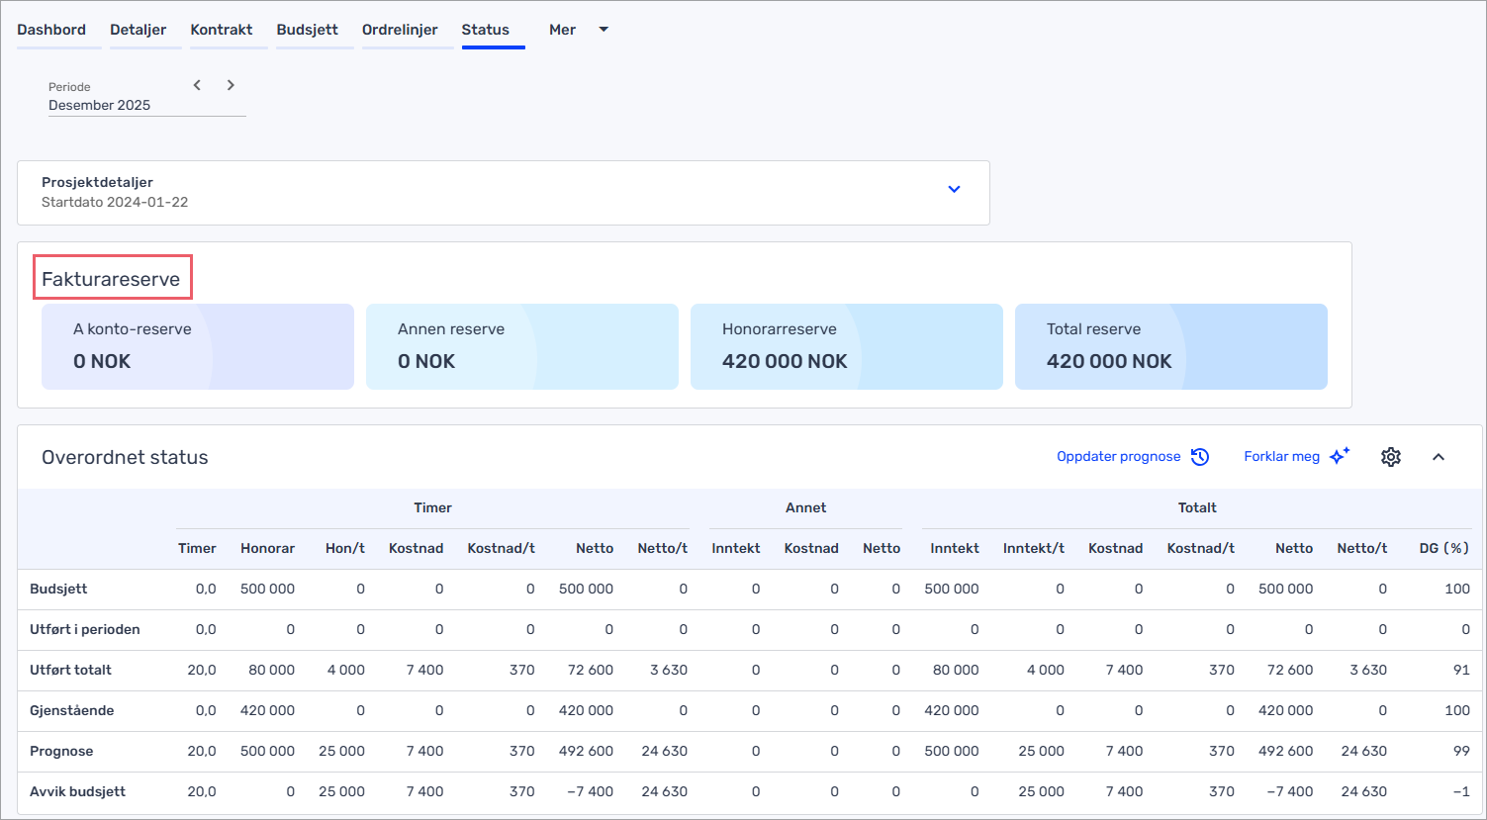Click the Status tab
This screenshot has height=820, width=1487.
[485, 30]
